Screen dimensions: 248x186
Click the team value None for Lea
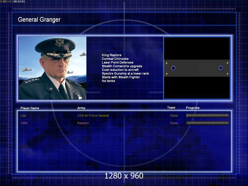pos(174,115)
